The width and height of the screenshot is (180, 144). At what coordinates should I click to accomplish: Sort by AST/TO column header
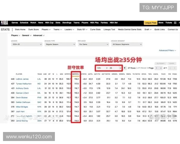point(97,74)
